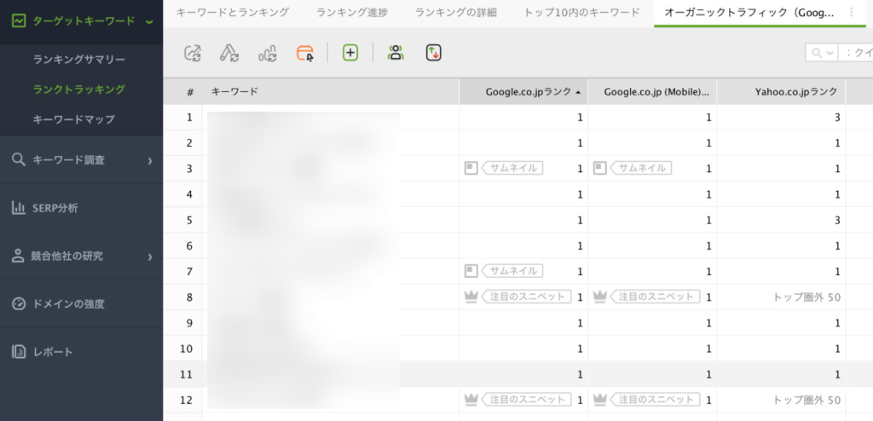The height and width of the screenshot is (421, 873).
Task: Click the update keyword data icon
Action: point(229,53)
